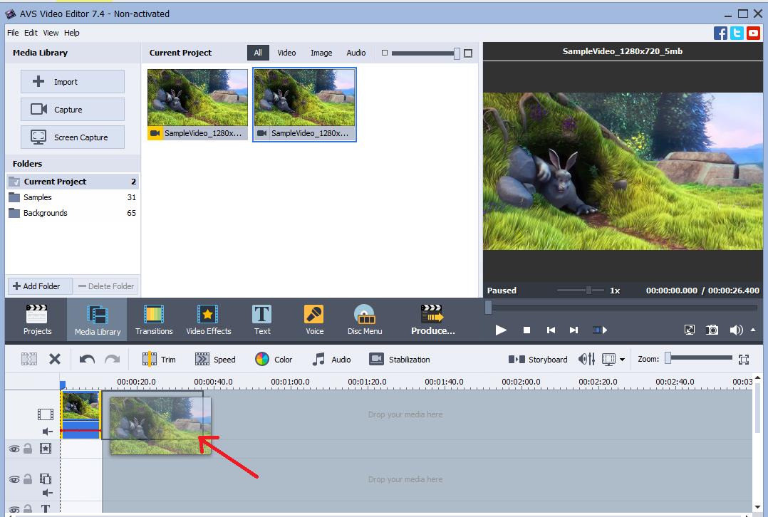Image resolution: width=768 pixels, height=517 pixels.
Task: Select the Backgrounds folder
Action: pyautogui.click(x=73, y=213)
